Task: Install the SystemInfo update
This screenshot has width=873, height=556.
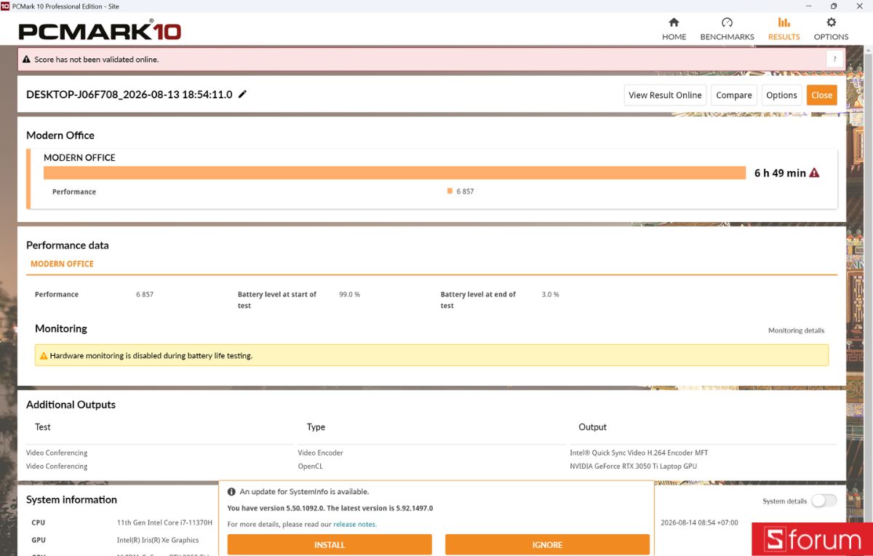Action: click(330, 545)
